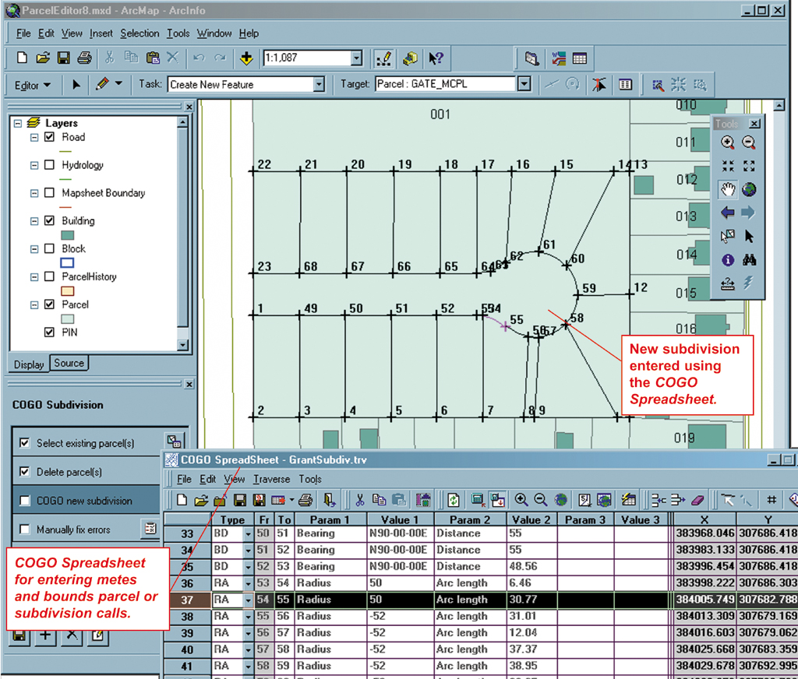Check the COGO new subdivision box
The height and width of the screenshot is (679, 798).
coord(24,501)
